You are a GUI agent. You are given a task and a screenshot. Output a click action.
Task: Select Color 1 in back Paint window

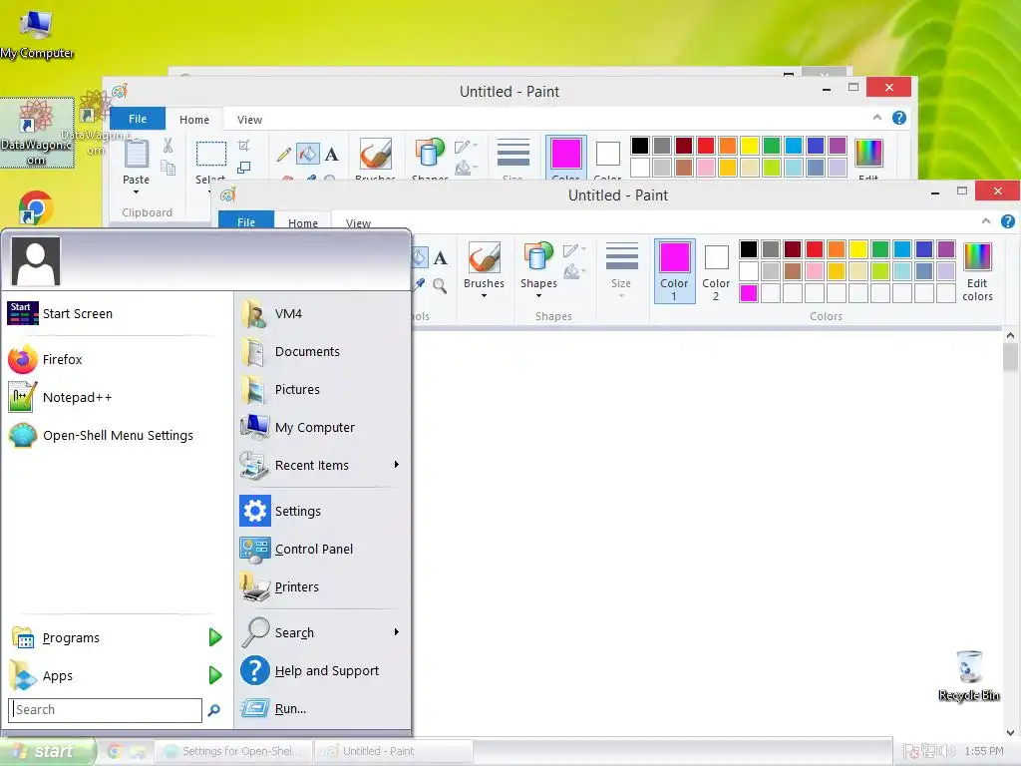(x=566, y=157)
